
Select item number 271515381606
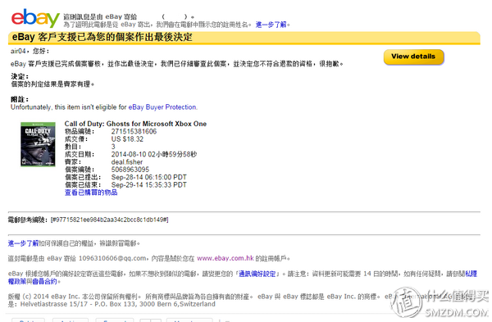pyautogui.click(x=134, y=131)
